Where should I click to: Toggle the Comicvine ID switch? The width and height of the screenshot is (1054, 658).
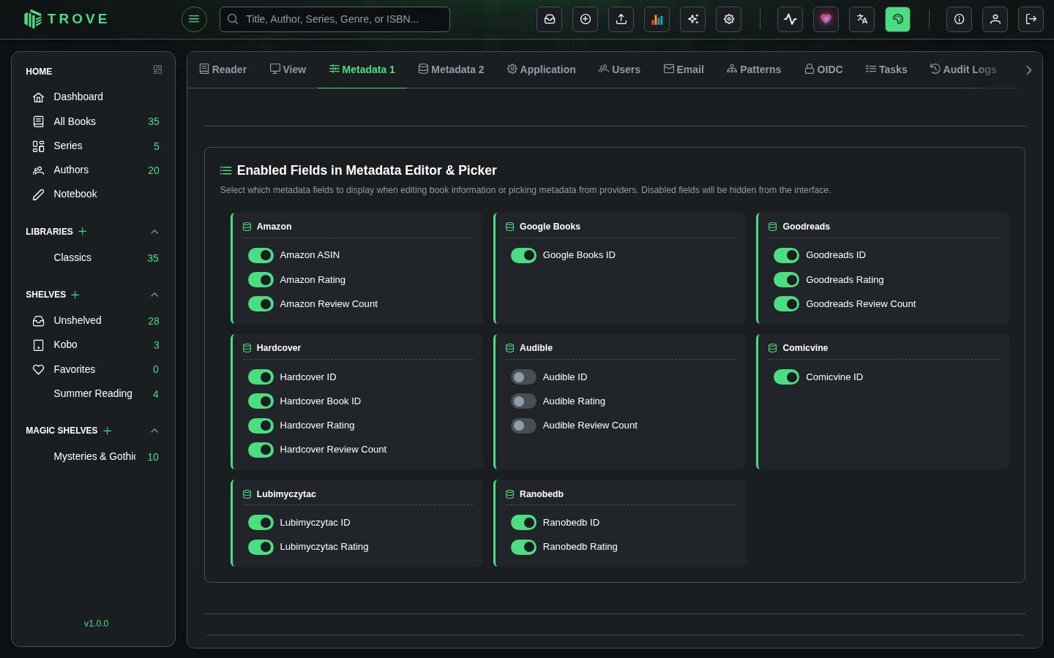pyautogui.click(x=786, y=377)
